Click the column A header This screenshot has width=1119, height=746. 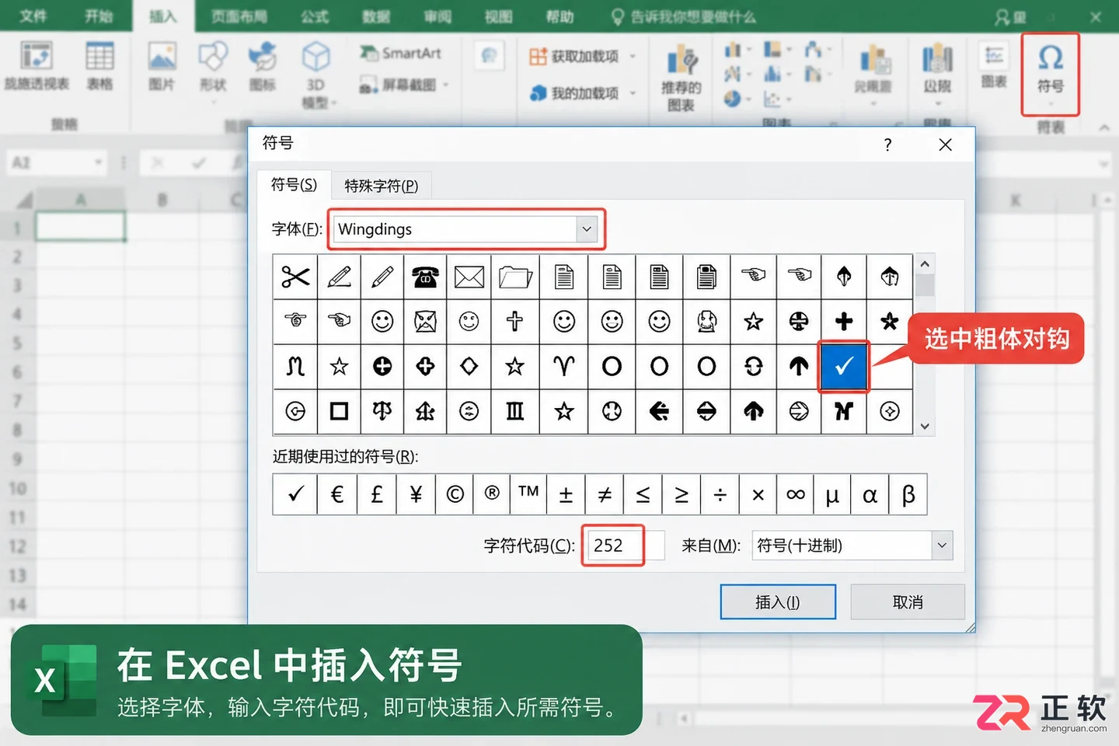pyautogui.click(x=80, y=200)
